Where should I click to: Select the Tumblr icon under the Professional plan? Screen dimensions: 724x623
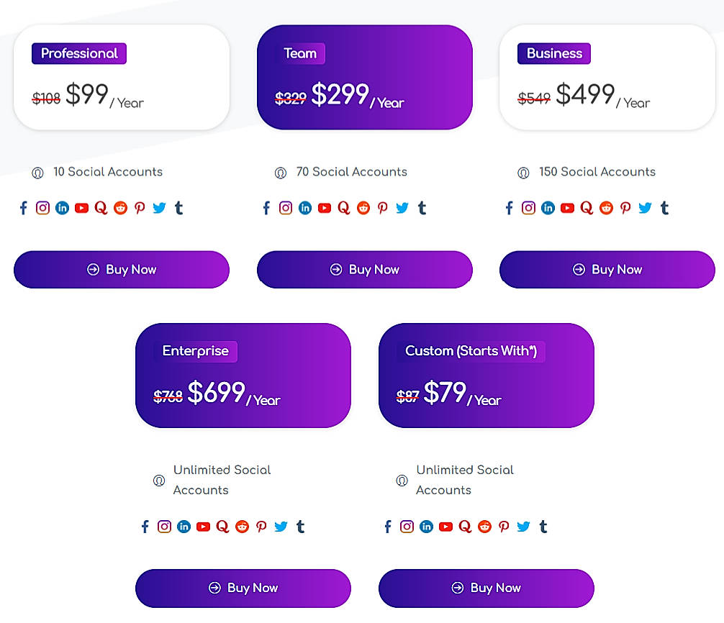pyautogui.click(x=178, y=208)
